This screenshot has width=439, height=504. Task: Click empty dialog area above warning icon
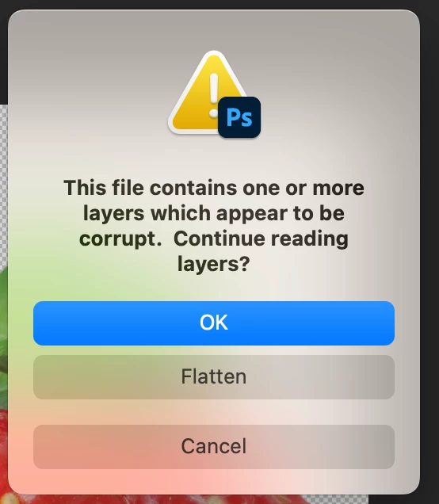214,29
